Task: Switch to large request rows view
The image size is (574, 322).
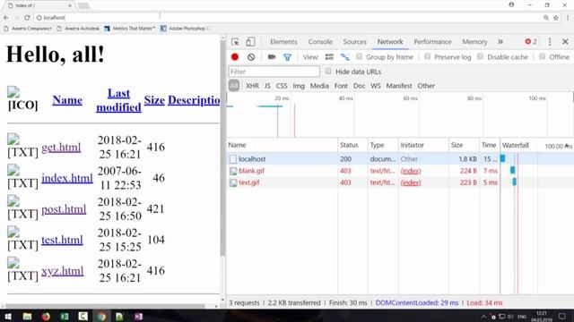Action: (x=329, y=57)
